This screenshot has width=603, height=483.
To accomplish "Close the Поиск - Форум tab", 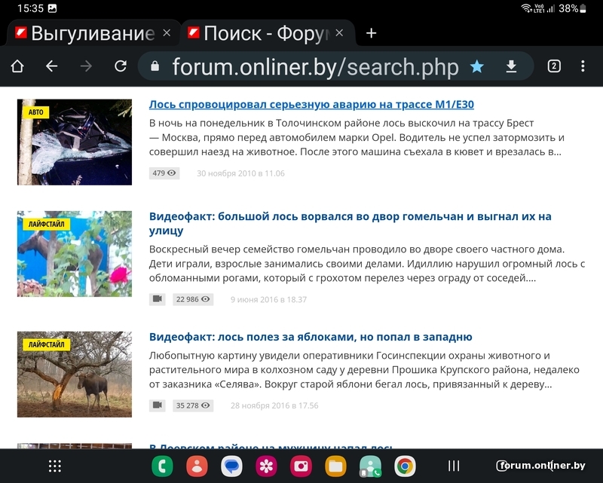I will (339, 33).
